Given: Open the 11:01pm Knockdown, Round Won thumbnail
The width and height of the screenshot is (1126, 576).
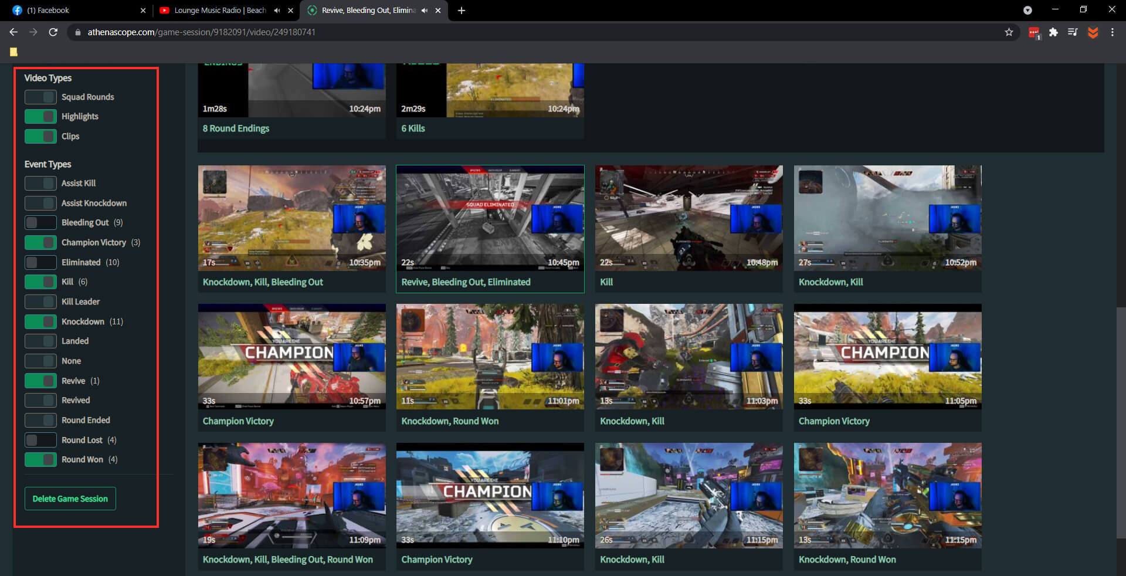Looking at the screenshot, I should coord(490,357).
